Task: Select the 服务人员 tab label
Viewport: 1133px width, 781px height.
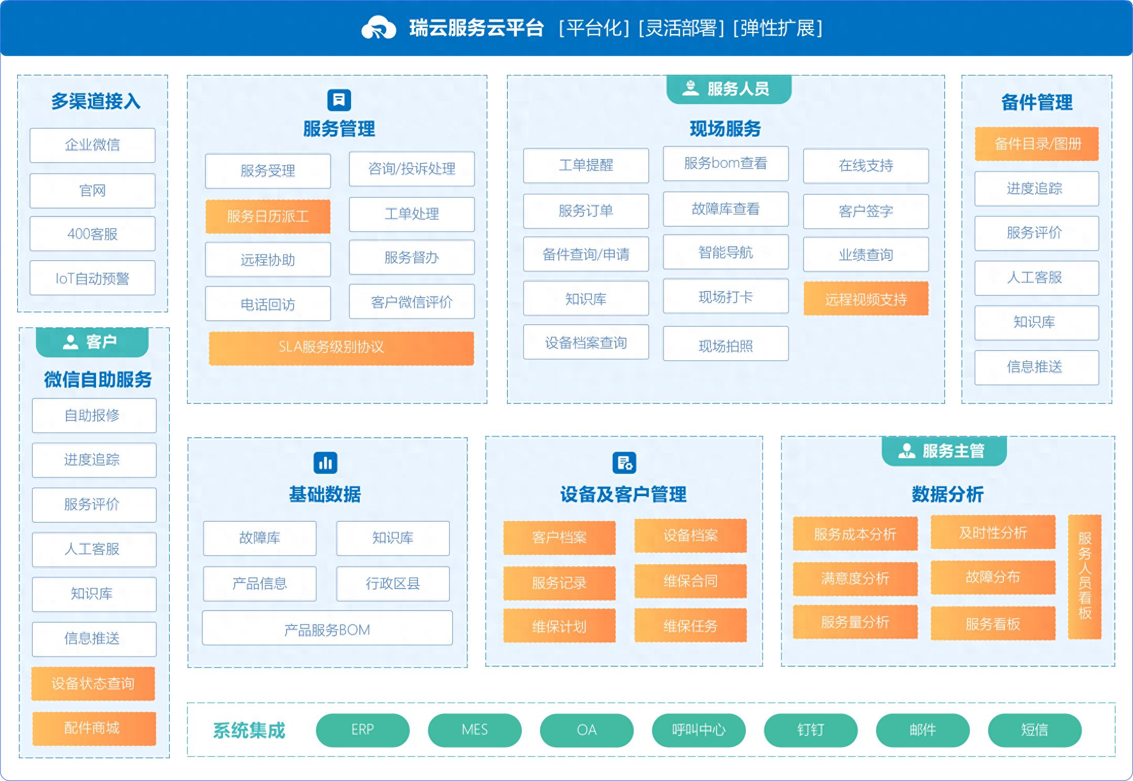Action: point(738,89)
